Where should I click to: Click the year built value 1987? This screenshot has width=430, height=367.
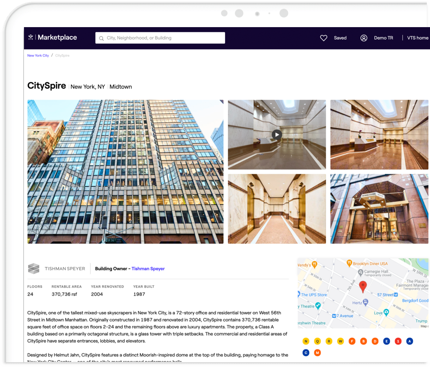pos(139,294)
